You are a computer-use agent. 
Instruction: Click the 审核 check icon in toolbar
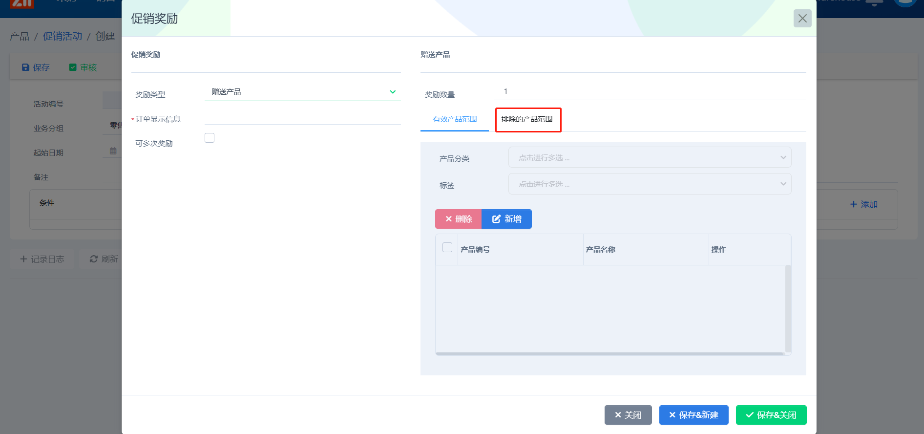[73, 67]
